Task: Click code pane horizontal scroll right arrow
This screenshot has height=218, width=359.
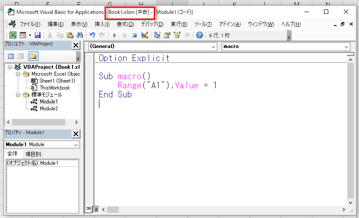Action: [343, 209]
